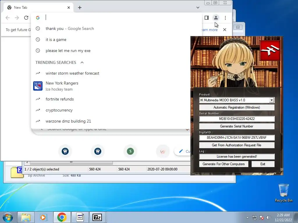Click the New York Rangers team logo

click(38, 86)
